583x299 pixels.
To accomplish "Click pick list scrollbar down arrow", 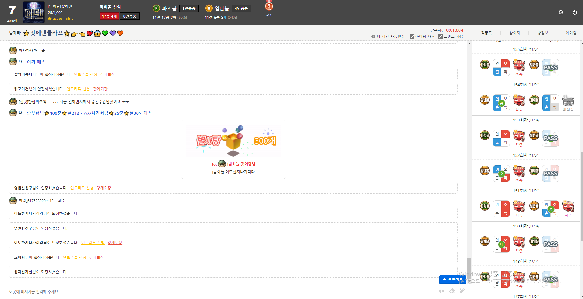I will (x=582, y=296).
